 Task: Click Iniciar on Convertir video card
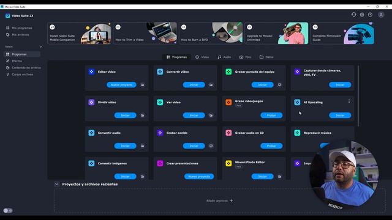click(194, 85)
